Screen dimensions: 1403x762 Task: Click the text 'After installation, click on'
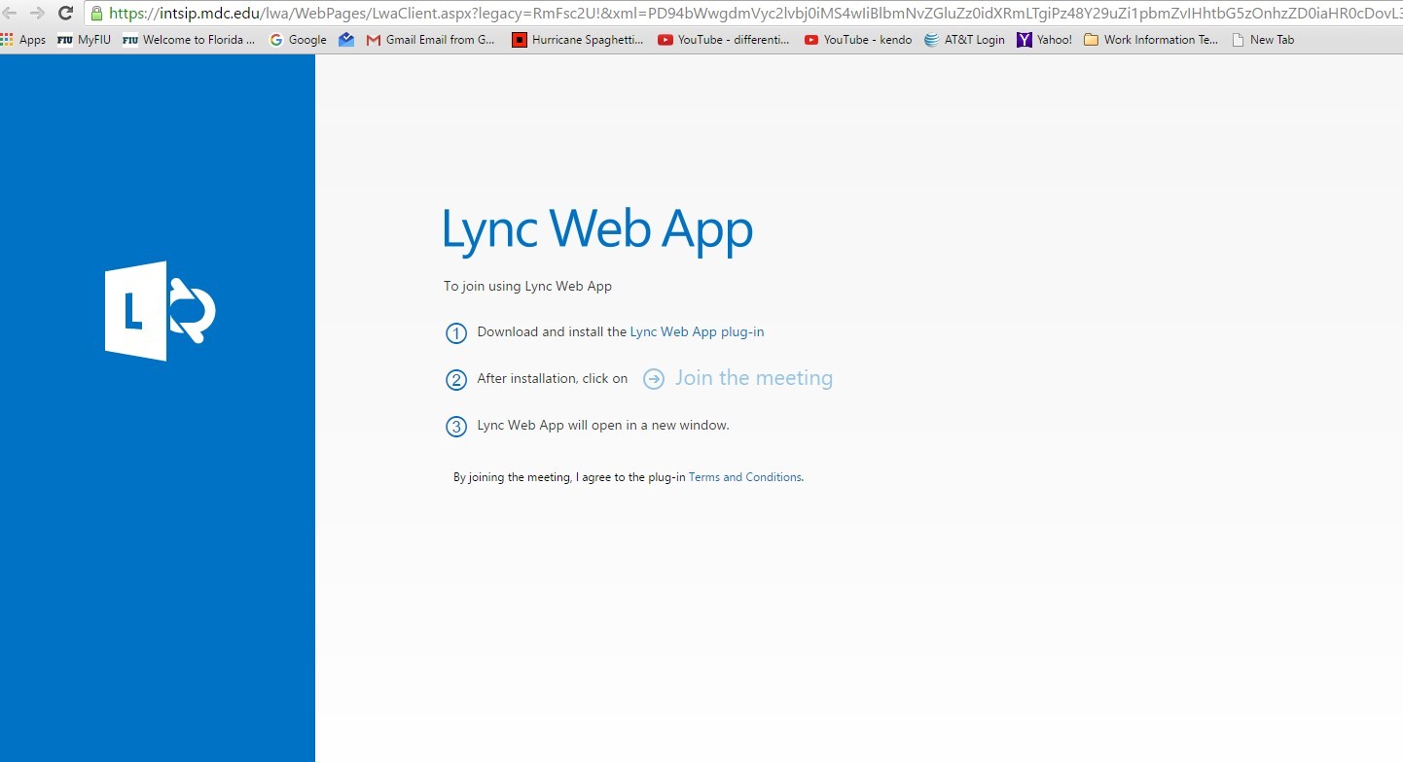[553, 378]
